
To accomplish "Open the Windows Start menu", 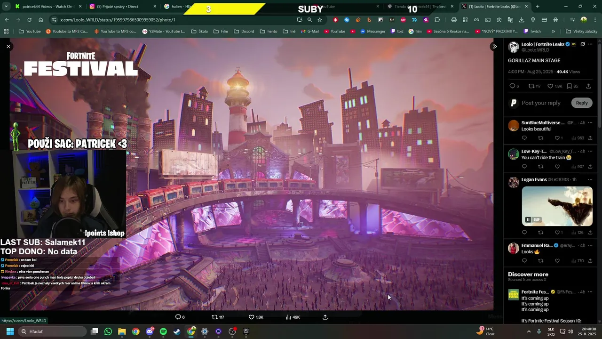I will point(10,331).
